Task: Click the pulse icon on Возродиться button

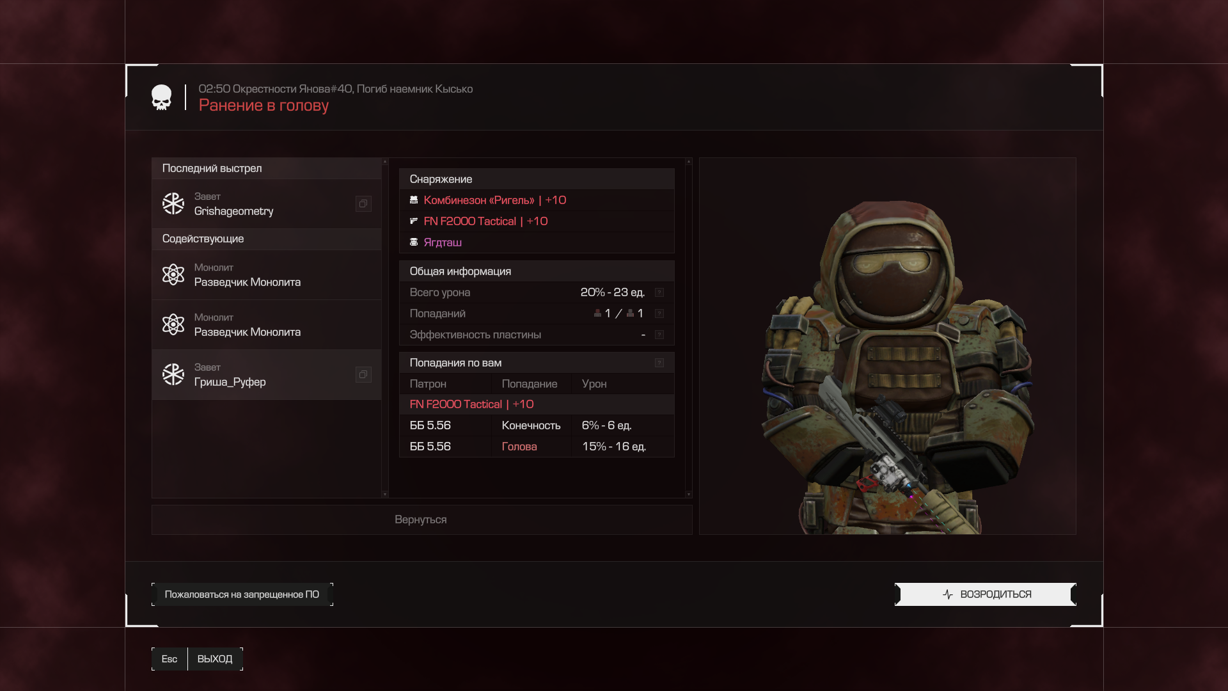Action: (948, 594)
